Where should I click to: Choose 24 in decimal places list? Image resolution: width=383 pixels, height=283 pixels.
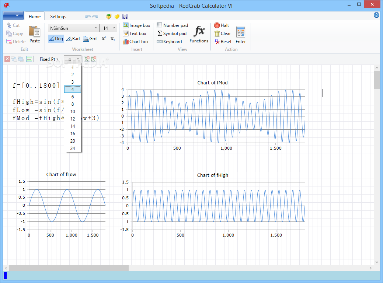[x=73, y=148]
